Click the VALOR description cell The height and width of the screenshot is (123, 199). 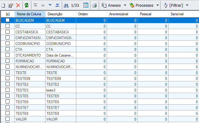[61, 119]
